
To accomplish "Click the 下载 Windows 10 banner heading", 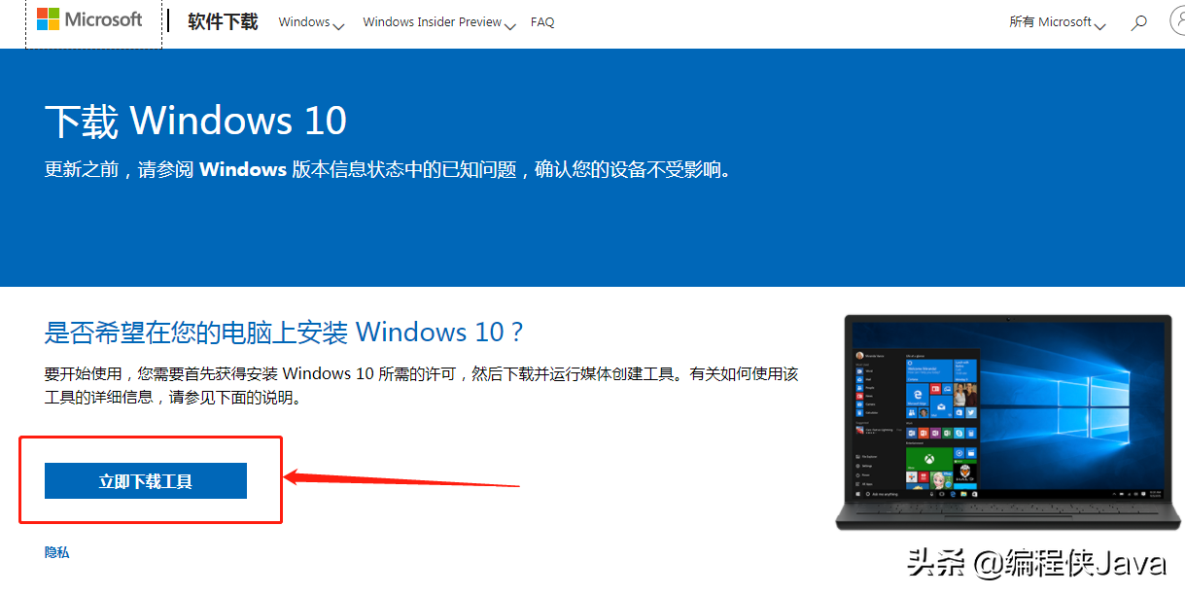I will point(195,121).
